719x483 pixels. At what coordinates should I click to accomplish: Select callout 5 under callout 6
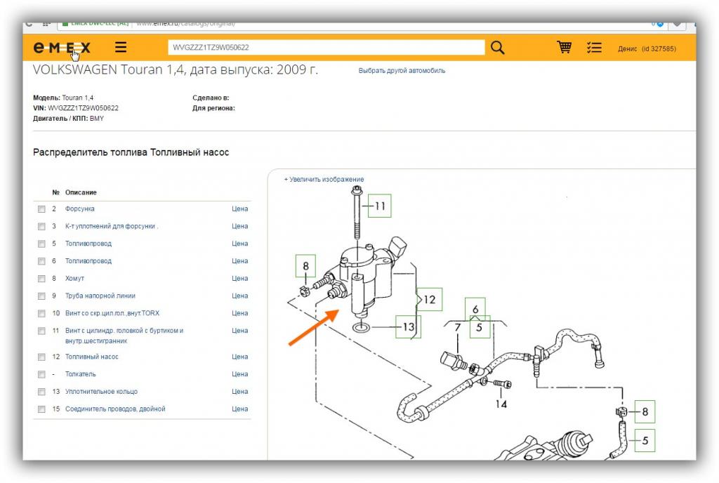(480, 326)
